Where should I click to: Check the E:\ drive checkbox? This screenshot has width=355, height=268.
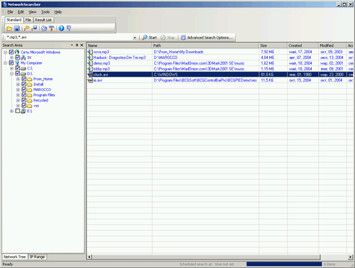click(x=18, y=111)
